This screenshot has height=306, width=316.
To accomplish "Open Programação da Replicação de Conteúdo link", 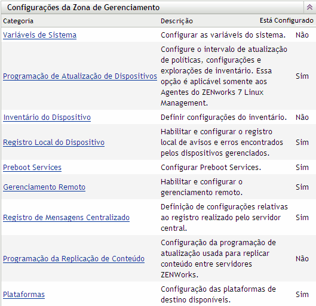I will (x=73, y=259).
